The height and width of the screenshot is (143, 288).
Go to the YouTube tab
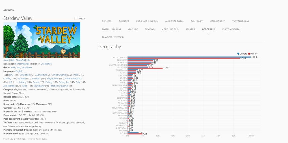(x=133, y=29)
